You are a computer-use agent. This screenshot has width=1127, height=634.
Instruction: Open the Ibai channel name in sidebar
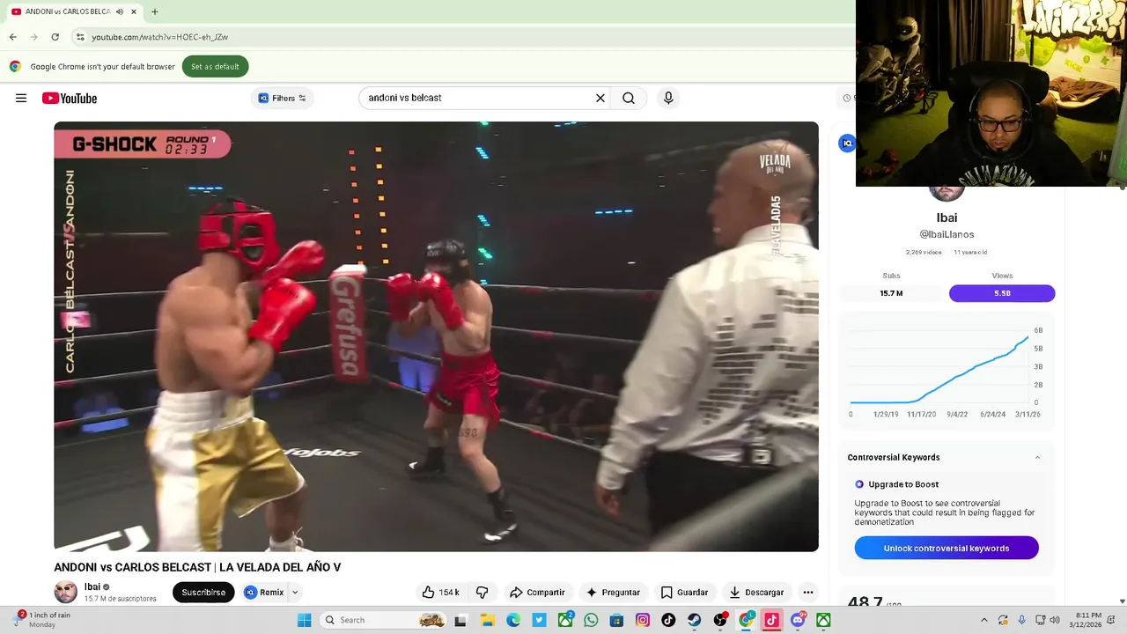tap(947, 217)
